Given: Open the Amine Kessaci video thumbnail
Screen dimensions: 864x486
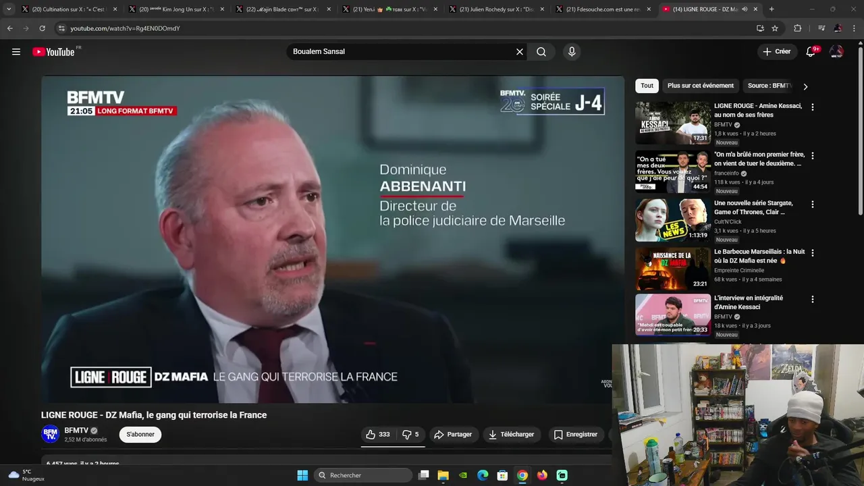Looking at the screenshot, I should 673,123.
